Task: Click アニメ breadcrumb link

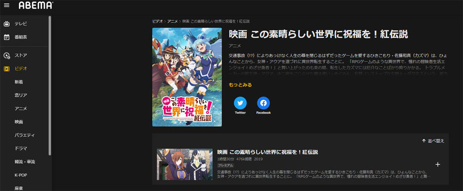Action: pyautogui.click(x=172, y=21)
